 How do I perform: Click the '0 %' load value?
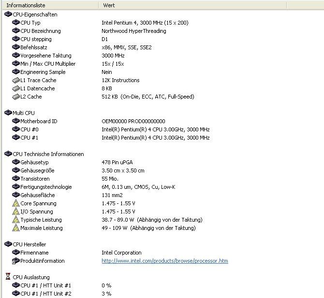pos(106,285)
